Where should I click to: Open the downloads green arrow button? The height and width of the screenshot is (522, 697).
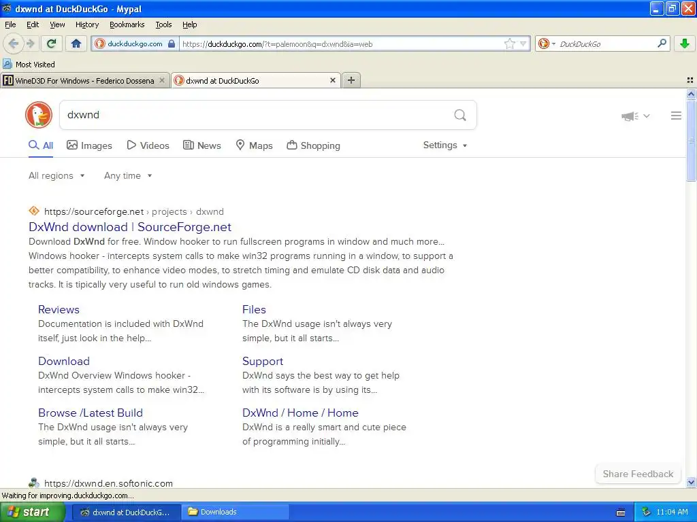click(x=685, y=43)
